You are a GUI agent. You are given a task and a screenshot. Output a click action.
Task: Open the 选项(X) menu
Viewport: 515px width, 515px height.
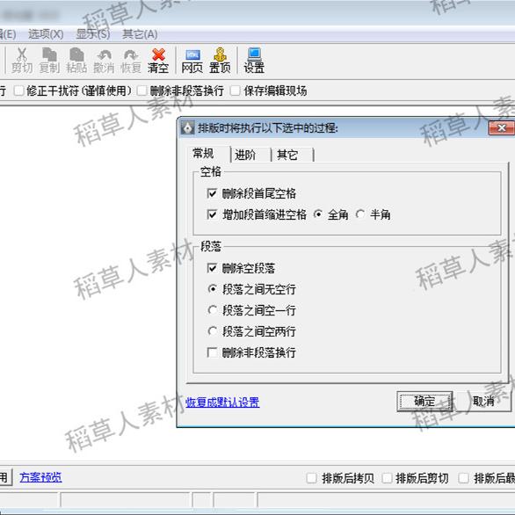(x=46, y=34)
